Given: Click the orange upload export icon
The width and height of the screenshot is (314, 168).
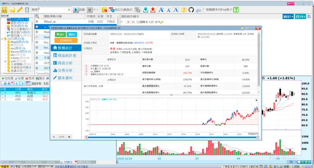Looking at the screenshot, I should pos(153,10).
